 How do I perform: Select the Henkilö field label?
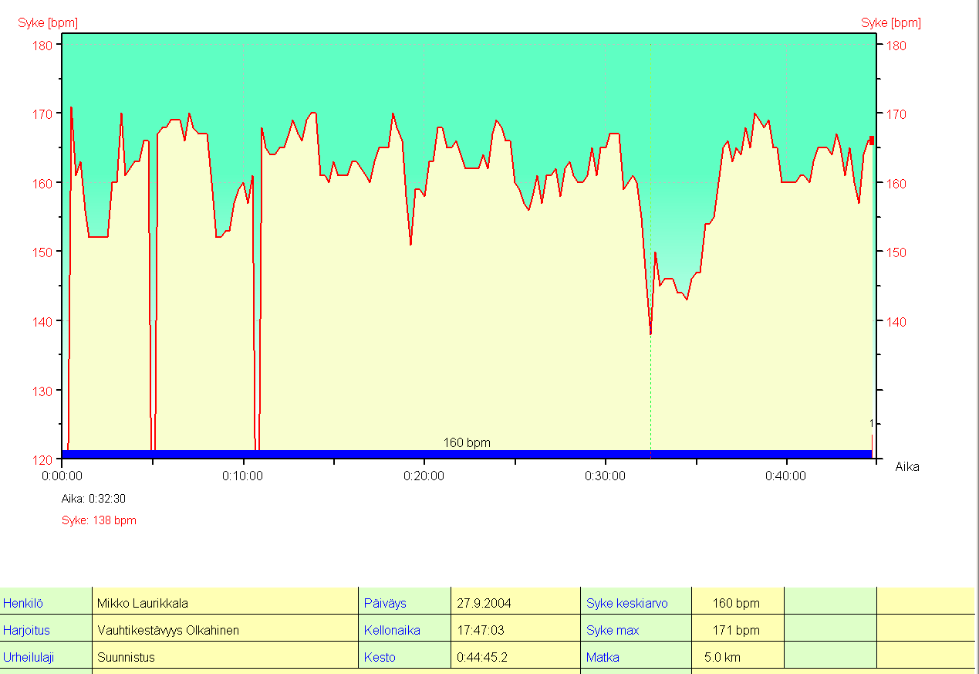[23, 603]
